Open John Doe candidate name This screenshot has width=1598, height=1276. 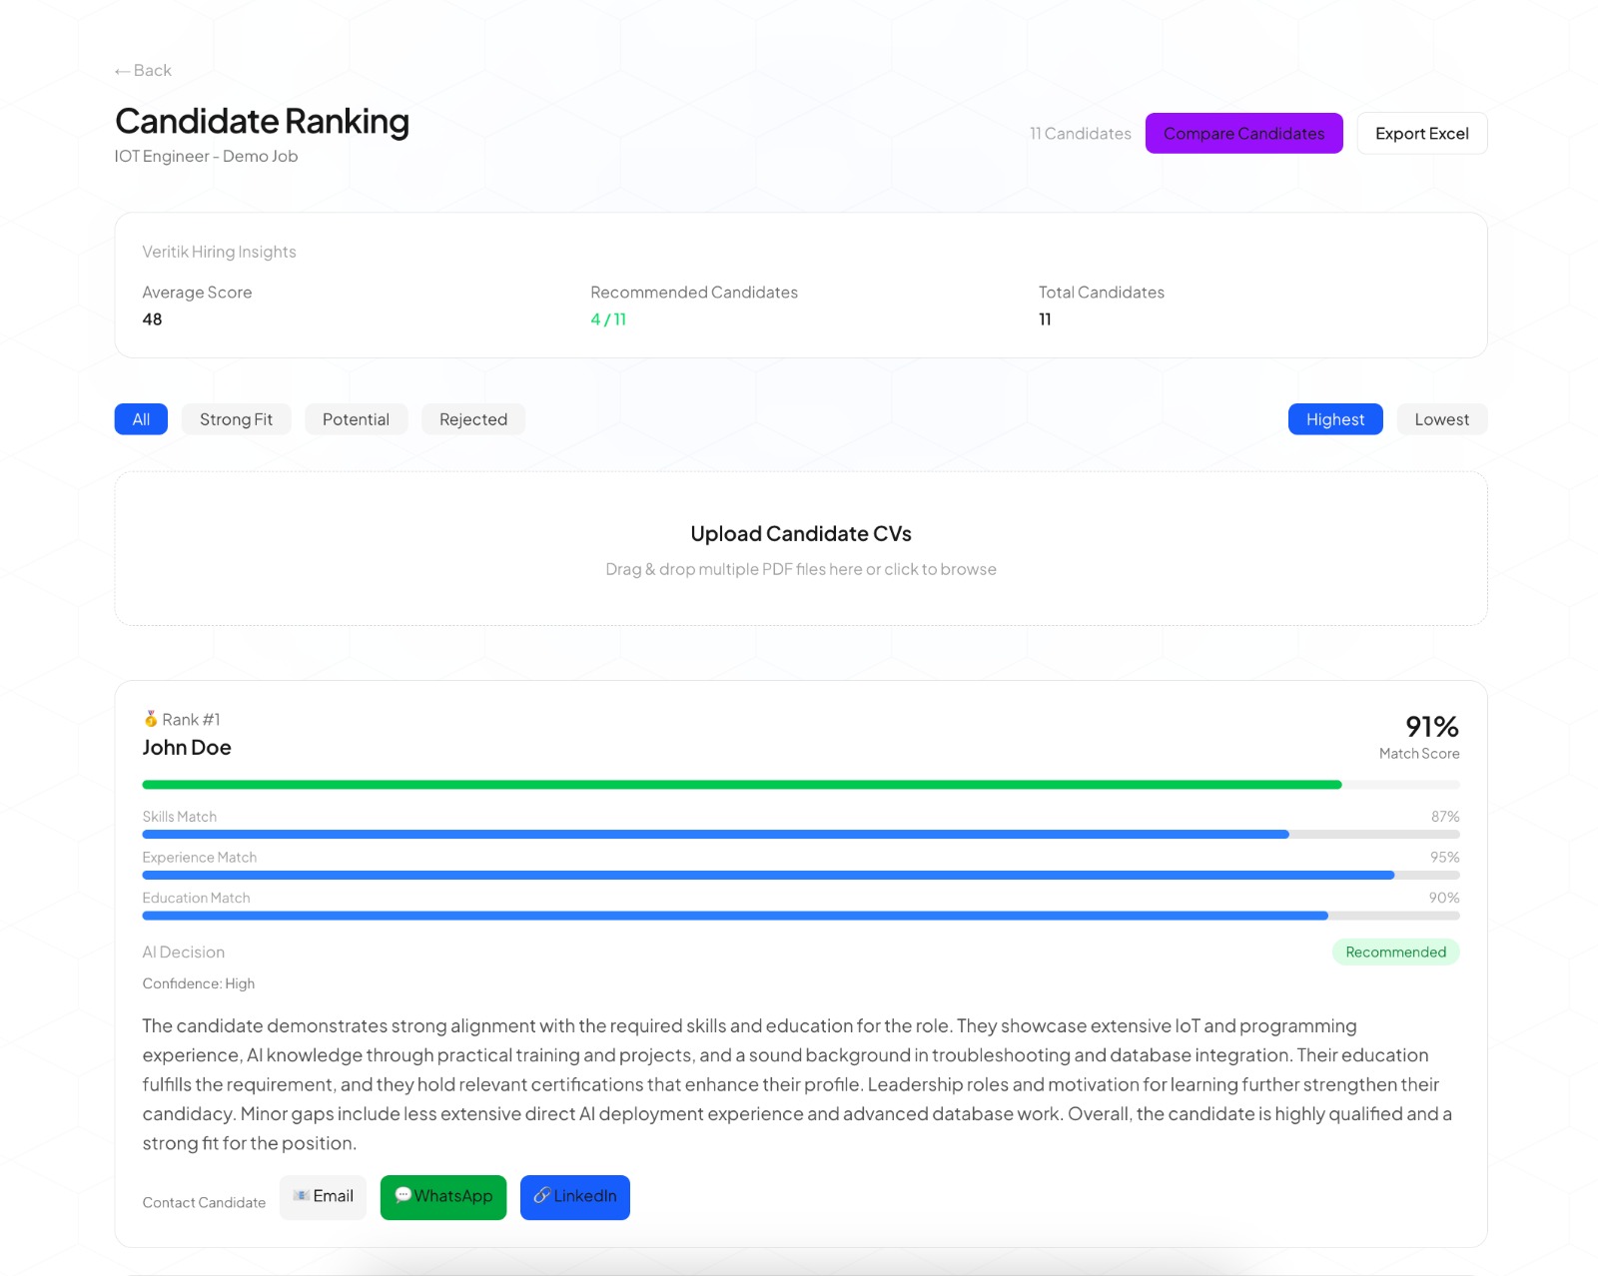(x=187, y=748)
